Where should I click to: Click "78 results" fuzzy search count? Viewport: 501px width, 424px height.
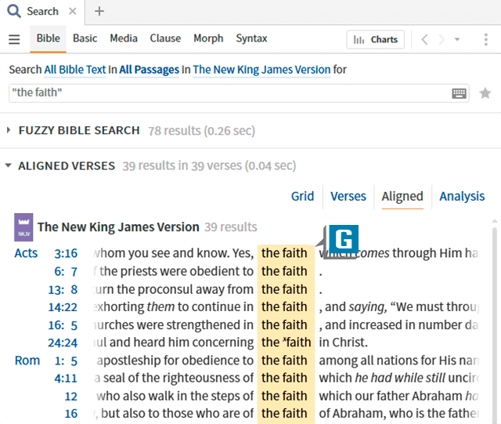pos(175,131)
